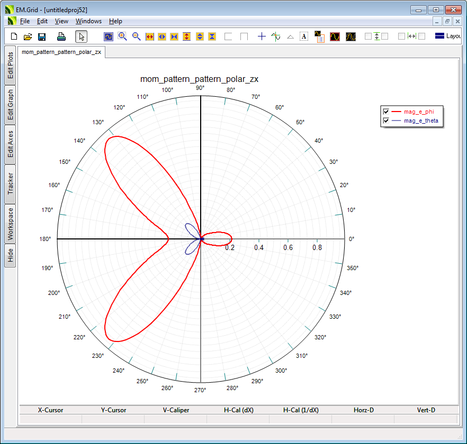Uncheck the mag_e_phi trace checkbox
The width and height of the screenshot is (467, 444).
pos(386,112)
